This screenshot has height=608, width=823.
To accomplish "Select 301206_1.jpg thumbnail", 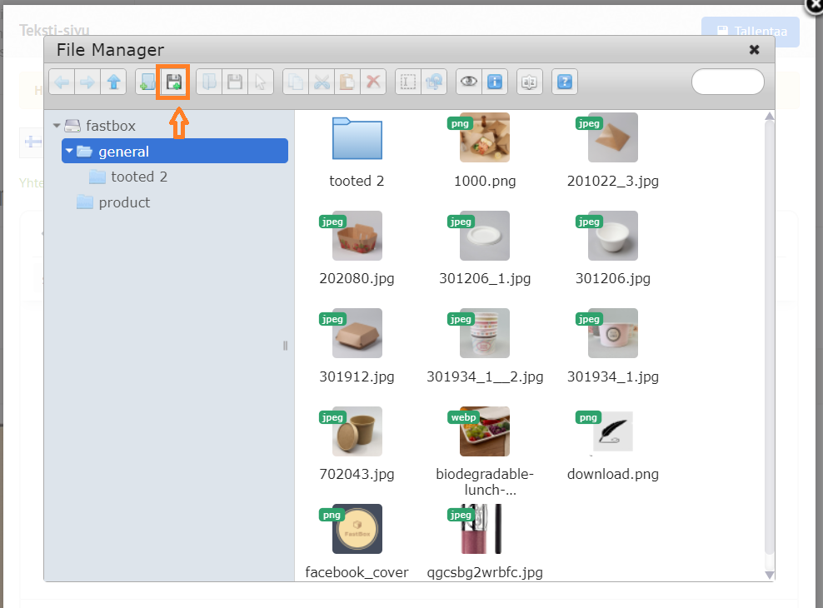I will coord(485,236).
